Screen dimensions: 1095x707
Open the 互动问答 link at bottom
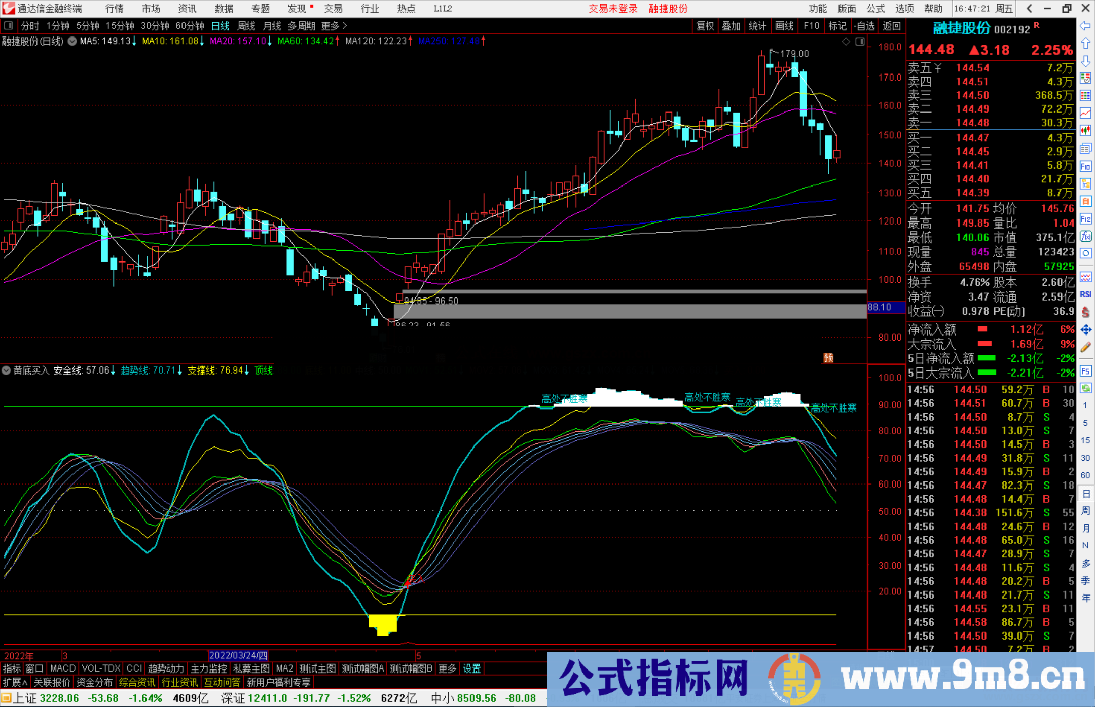tap(222, 682)
